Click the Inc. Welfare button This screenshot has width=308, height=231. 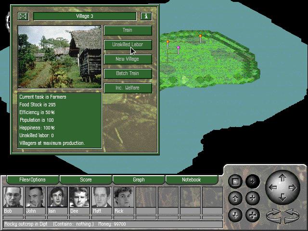click(128, 88)
